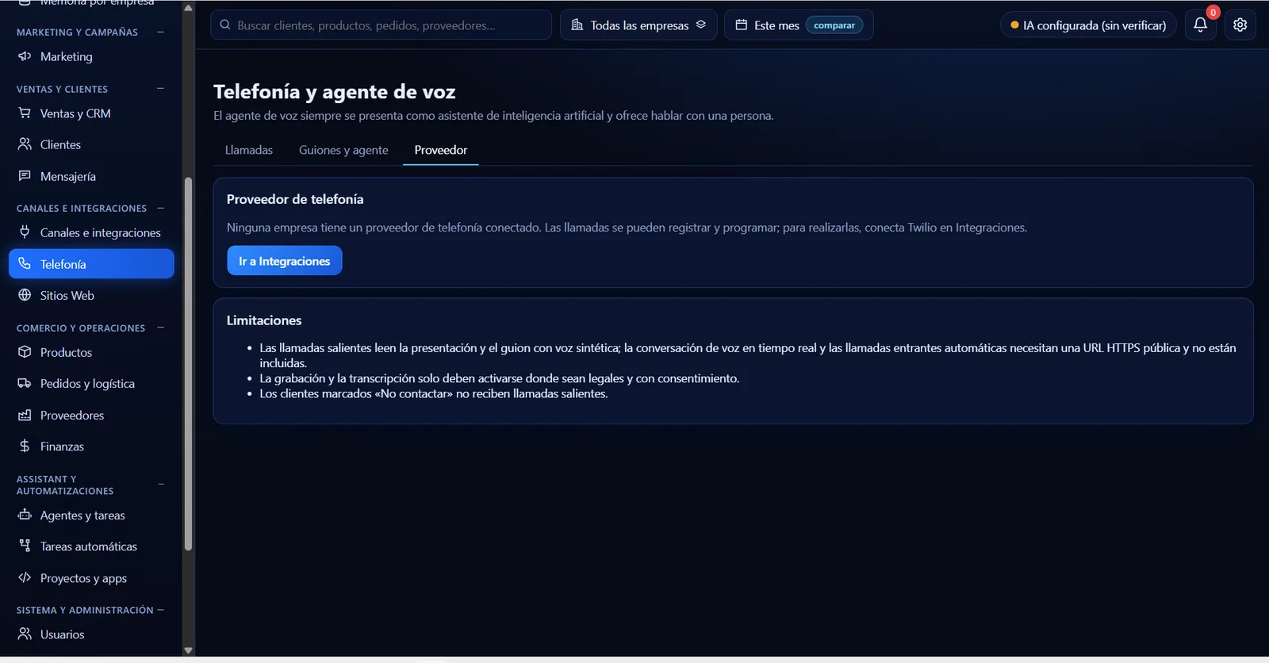Collapse the Canales e integraciones section
This screenshot has height=663, width=1269.
161,208
